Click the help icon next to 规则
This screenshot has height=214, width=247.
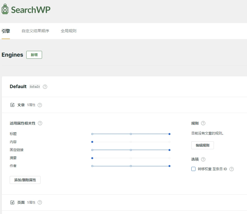(204, 123)
